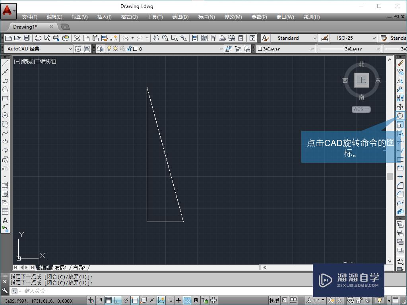Select the Table tool
Screen dimensions: 407x305
[5, 212]
